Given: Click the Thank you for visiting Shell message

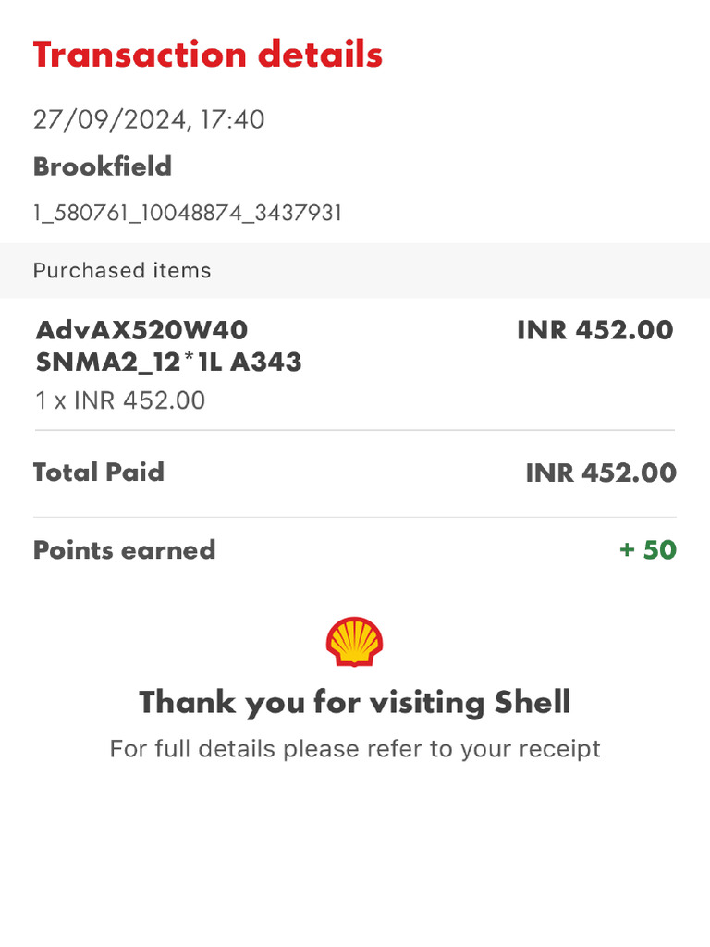Looking at the screenshot, I should click(355, 703).
